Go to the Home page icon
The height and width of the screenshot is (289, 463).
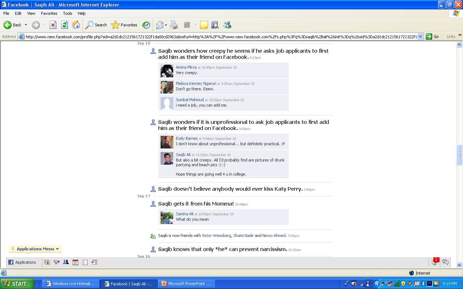click(x=76, y=25)
